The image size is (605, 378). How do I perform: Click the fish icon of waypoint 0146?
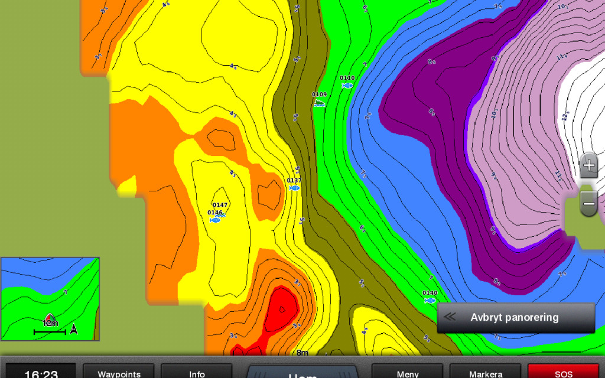[x=215, y=220]
